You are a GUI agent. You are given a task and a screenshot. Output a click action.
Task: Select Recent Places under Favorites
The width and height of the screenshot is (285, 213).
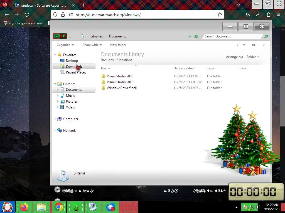pyautogui.click(x=76, y=72)
